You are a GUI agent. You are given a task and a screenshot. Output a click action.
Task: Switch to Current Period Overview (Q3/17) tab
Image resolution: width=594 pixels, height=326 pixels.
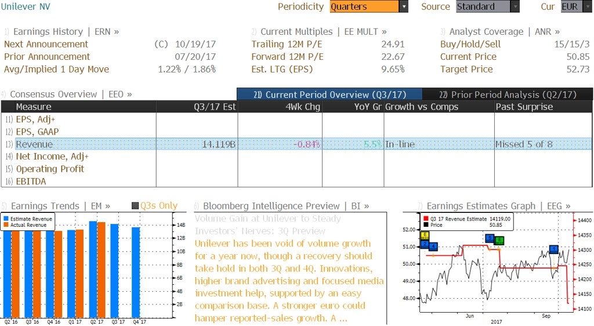[329, 95]
